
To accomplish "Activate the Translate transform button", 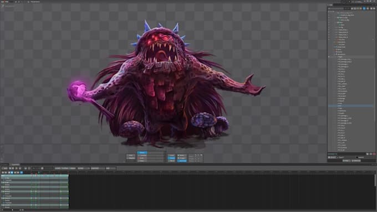I will tap(142, 156).
